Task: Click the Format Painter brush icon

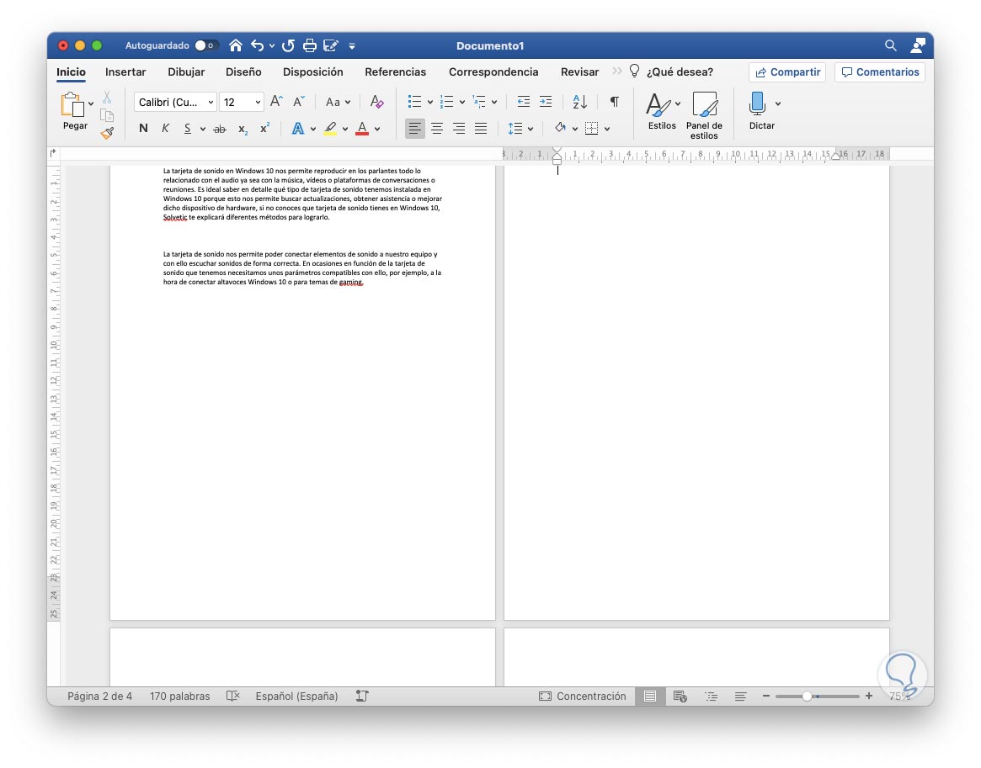Action: coord(107,132)
